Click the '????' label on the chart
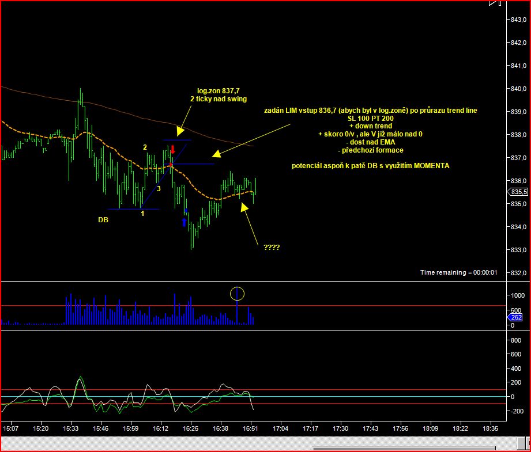Image resolution: width=531 pixels, height=452 pixels. 272,248
